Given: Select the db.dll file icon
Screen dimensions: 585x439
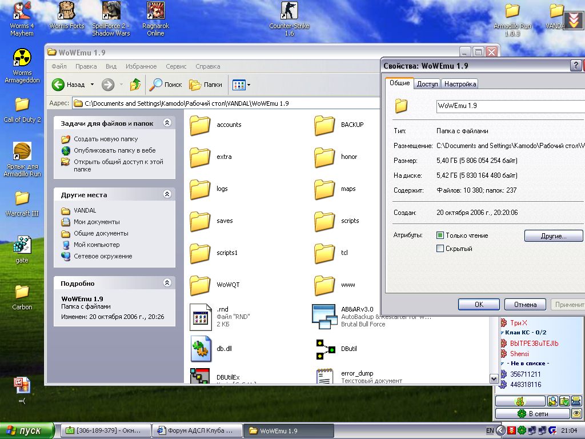Looking at the screenshot, I should (201, 349).
